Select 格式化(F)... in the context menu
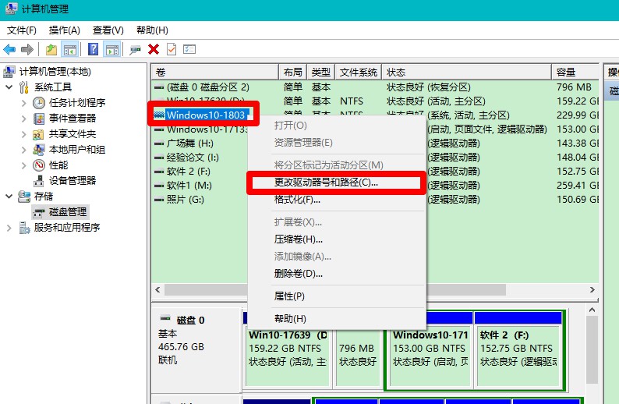 [297, 200]
